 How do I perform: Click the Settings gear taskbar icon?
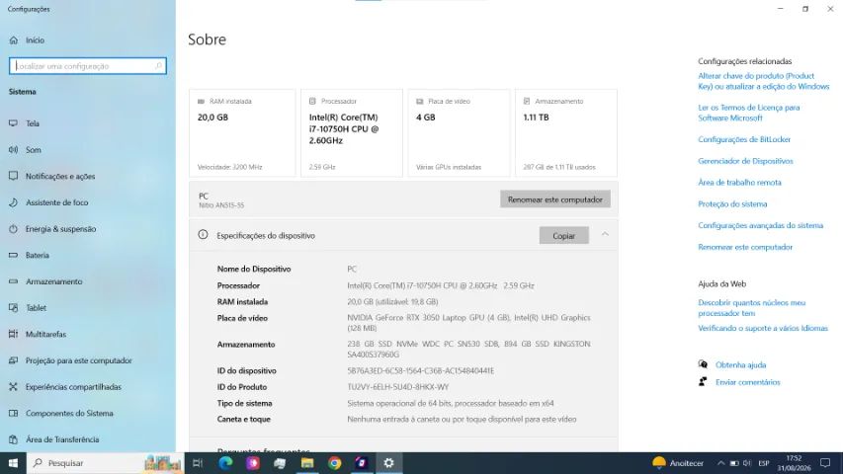tap(388, 463)
